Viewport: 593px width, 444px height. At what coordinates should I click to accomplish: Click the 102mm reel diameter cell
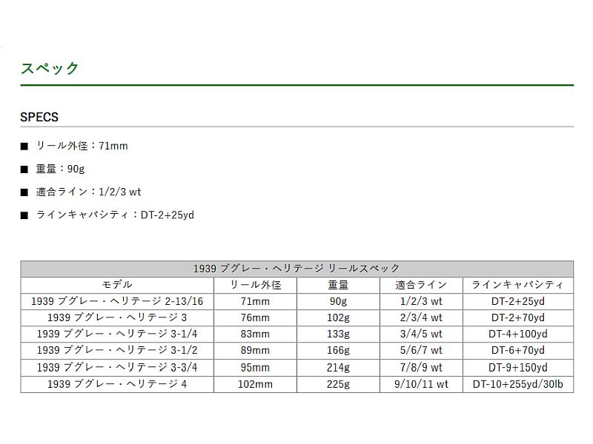pyautogui.click(x=256, y=384)
